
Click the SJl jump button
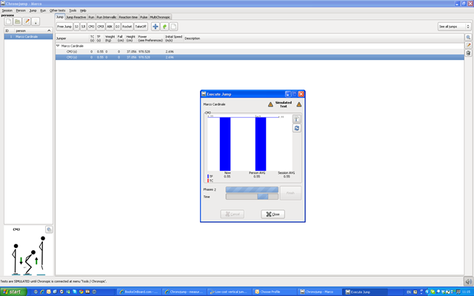83,27
